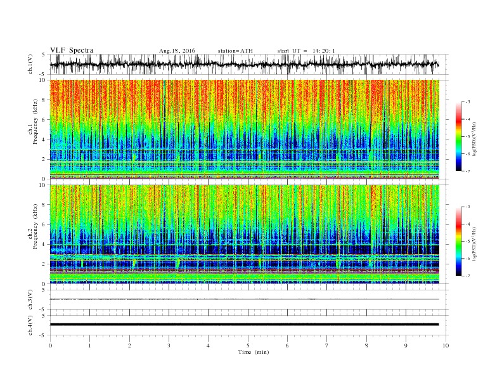
Task: Click the ch.1 voltage waveform trace
Action: 244,64
